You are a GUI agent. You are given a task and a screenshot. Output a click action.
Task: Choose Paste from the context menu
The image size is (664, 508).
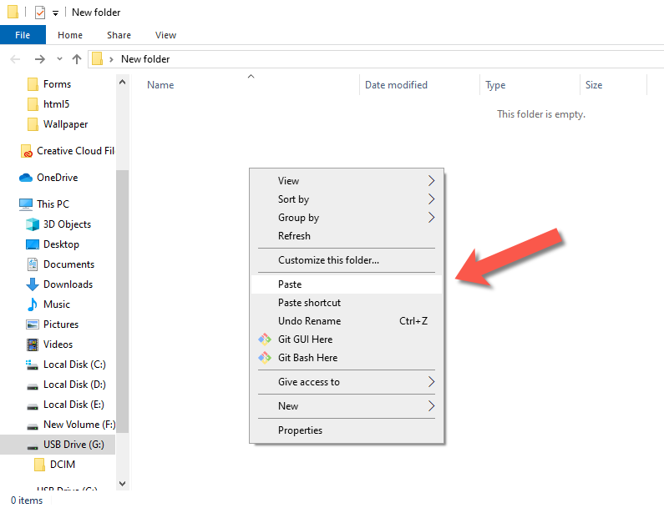pos(290,284)
